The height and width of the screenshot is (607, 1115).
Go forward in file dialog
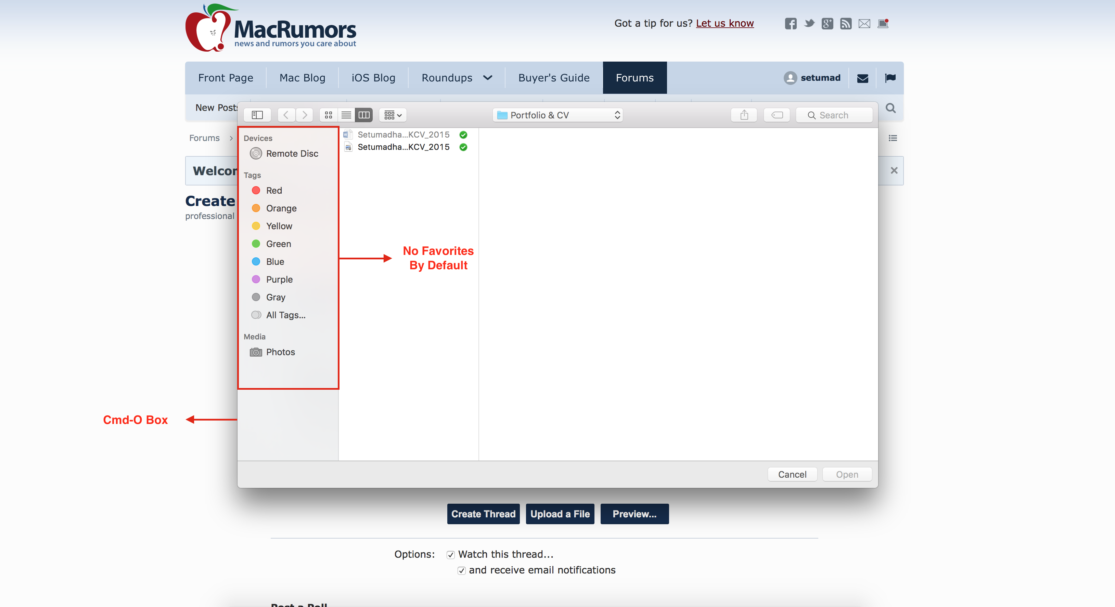pyautogui.click(x=304, y=115)
